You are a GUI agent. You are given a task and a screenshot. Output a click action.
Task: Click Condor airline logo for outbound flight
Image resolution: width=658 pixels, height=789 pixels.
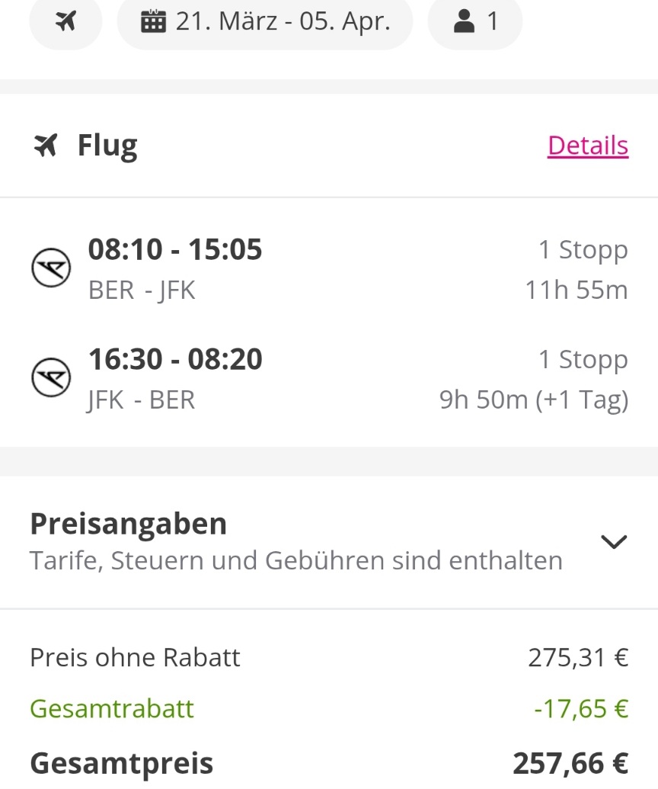coord(51,268)
